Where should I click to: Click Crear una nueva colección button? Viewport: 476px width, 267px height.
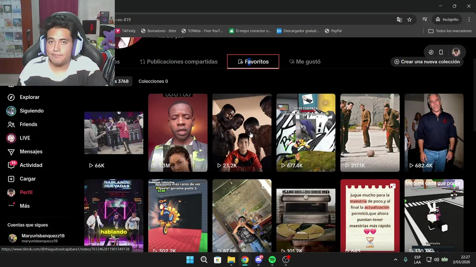click(427, 62)
